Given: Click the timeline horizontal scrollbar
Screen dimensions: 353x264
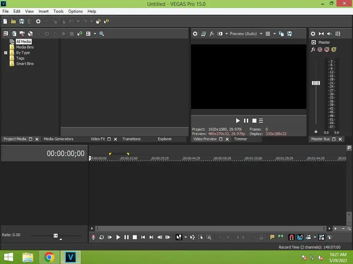Looking at the screenshot, I should (x=211, y=229).
